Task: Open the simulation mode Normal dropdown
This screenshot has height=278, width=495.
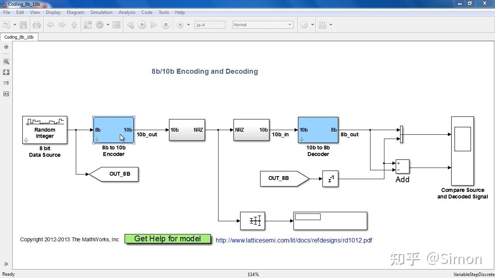Action: coord(263,24)
